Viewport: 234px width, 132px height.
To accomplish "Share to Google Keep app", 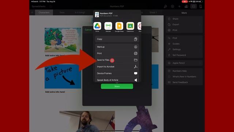I will pos(119,26).
